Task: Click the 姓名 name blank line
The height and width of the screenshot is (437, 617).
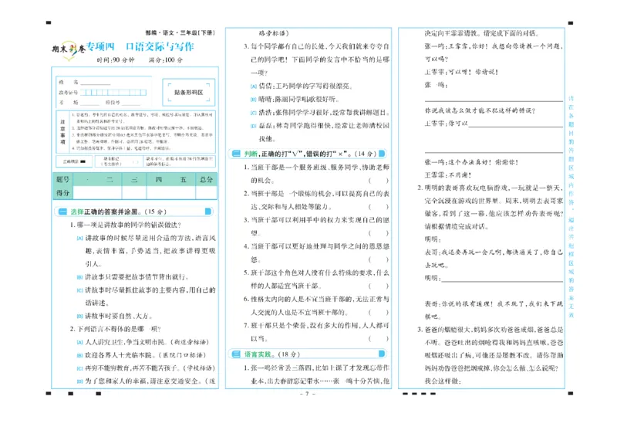Action: click(x=96, y=83)
